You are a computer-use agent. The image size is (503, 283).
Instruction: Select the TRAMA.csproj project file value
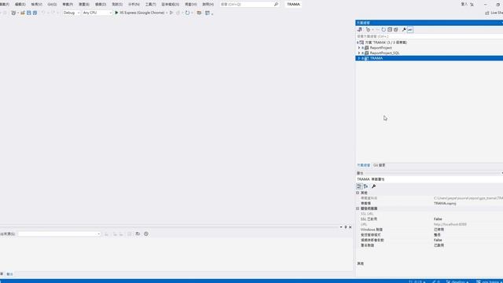pyautogui.click(x=445, y=204)
